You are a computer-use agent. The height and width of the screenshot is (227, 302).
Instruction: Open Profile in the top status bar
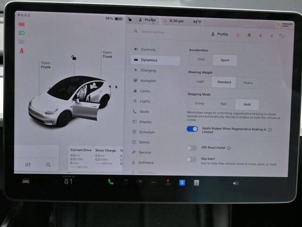pos(147,20)
